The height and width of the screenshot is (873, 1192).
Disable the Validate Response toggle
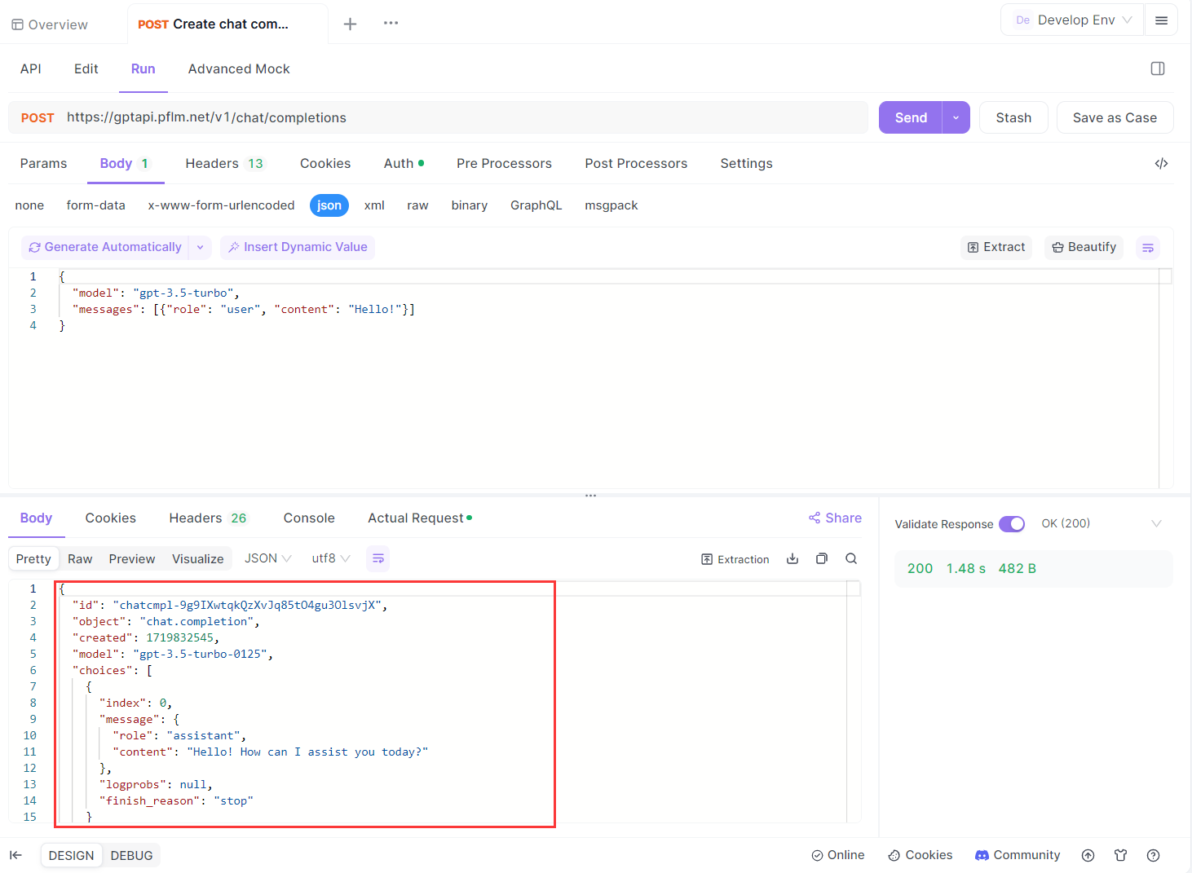(x=1012, y=523)
